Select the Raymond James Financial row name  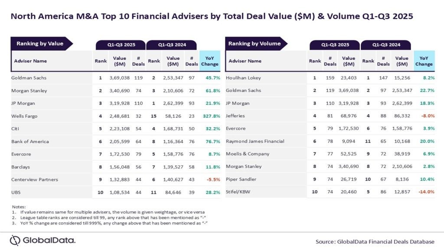(255, 141)
